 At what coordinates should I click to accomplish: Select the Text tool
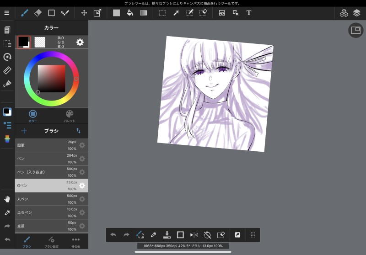[249, 13]
